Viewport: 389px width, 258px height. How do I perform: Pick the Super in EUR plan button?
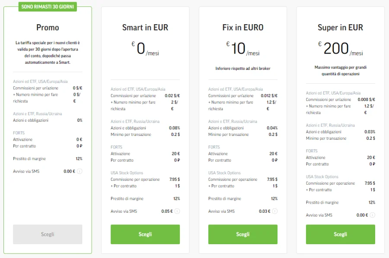click(x=341, y=234)
